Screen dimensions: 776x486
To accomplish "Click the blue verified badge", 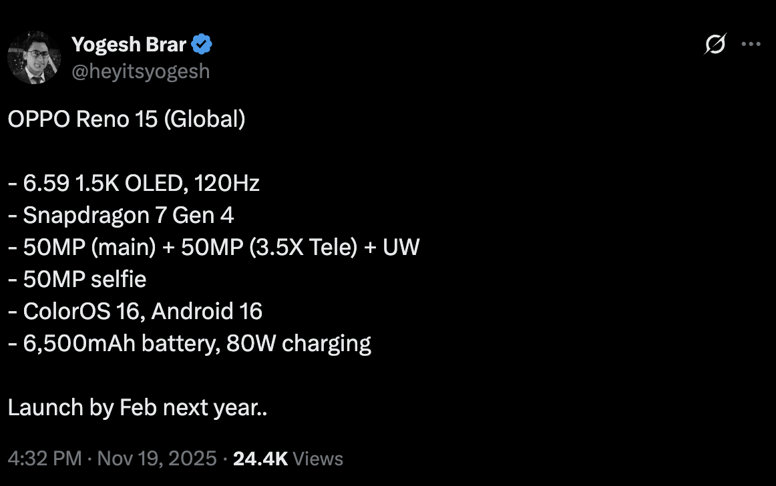I will tap(202, 45).
